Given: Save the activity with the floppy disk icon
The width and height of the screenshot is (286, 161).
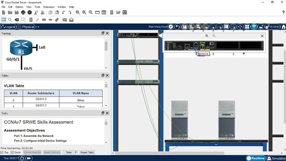Looking at the screenshot, I should [17, 13].
